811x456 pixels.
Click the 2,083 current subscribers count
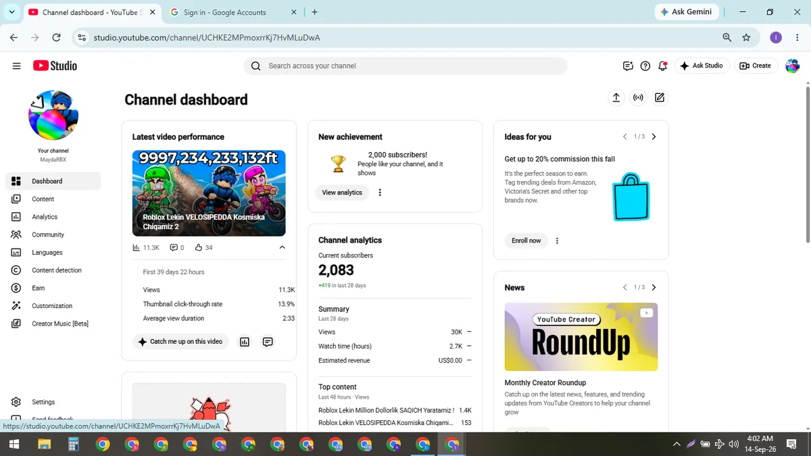click(x=336, y=270)
